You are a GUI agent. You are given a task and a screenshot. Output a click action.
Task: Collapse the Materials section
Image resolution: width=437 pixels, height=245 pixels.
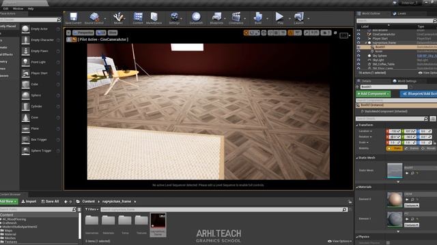tap(357, 187)
